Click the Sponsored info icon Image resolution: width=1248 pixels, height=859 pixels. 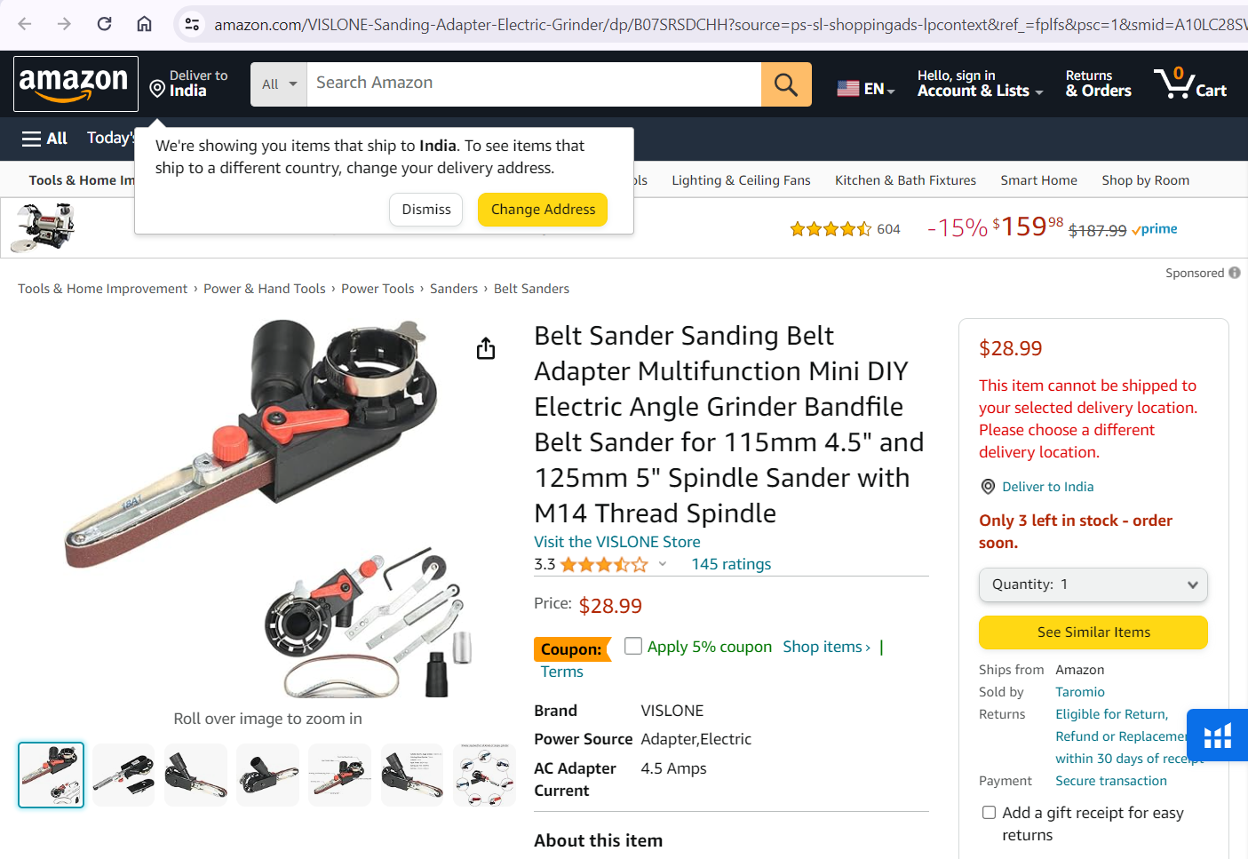click(x=1235, y=273)
